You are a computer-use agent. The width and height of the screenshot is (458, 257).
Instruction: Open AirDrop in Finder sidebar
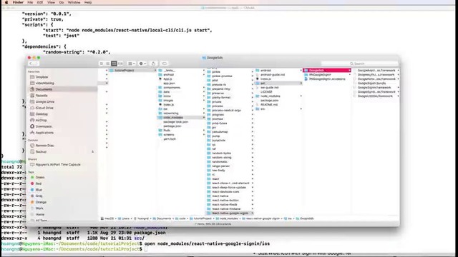point(39,120)
